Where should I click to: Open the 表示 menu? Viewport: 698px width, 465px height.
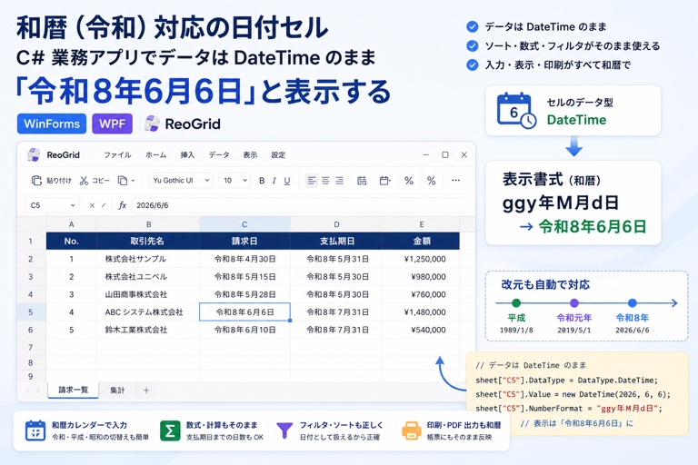(250, 155)
